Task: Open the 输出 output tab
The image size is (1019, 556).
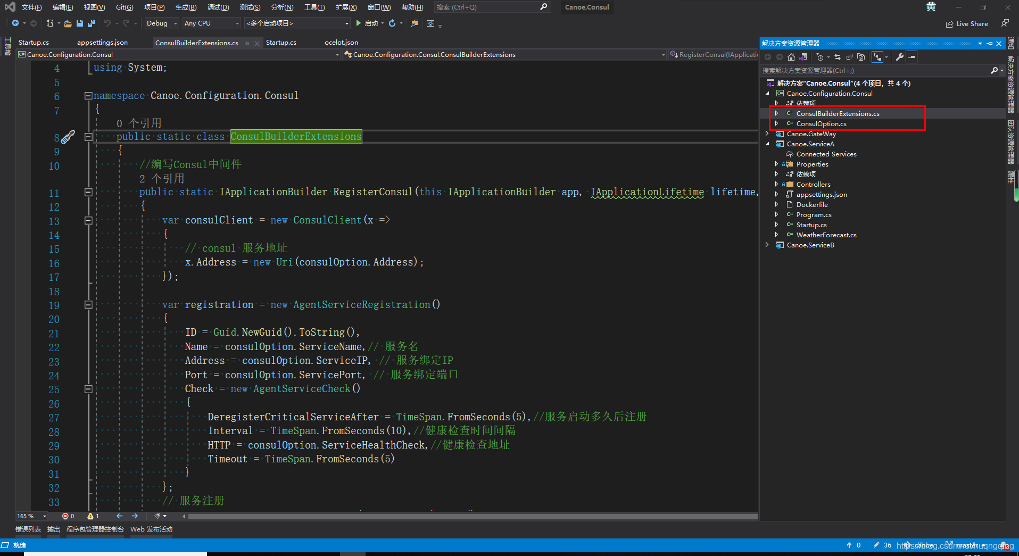Action: coord(54,529)
